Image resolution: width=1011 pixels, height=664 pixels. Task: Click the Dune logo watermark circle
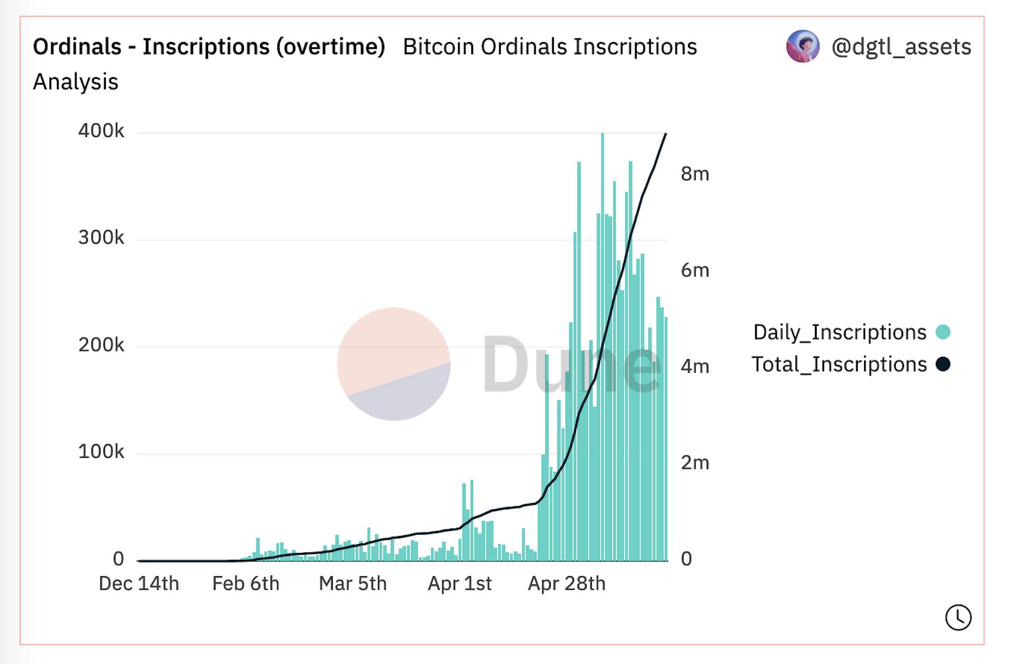click(394, 364)
